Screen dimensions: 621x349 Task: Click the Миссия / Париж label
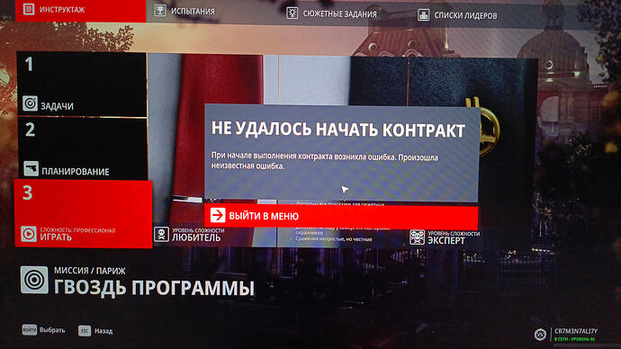[x=90, y=271]
